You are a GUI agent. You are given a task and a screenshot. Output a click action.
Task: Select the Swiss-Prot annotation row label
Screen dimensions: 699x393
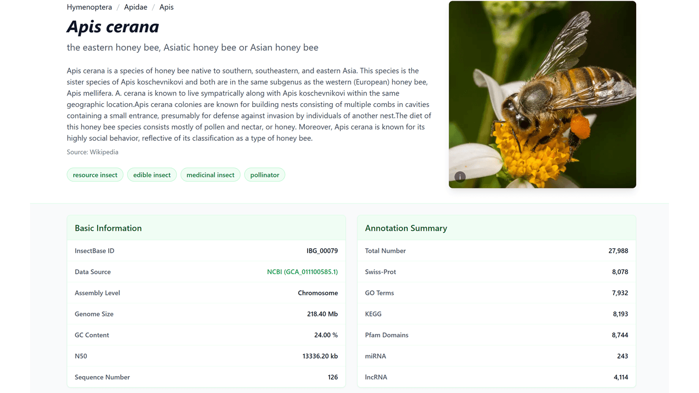[381, 272]
